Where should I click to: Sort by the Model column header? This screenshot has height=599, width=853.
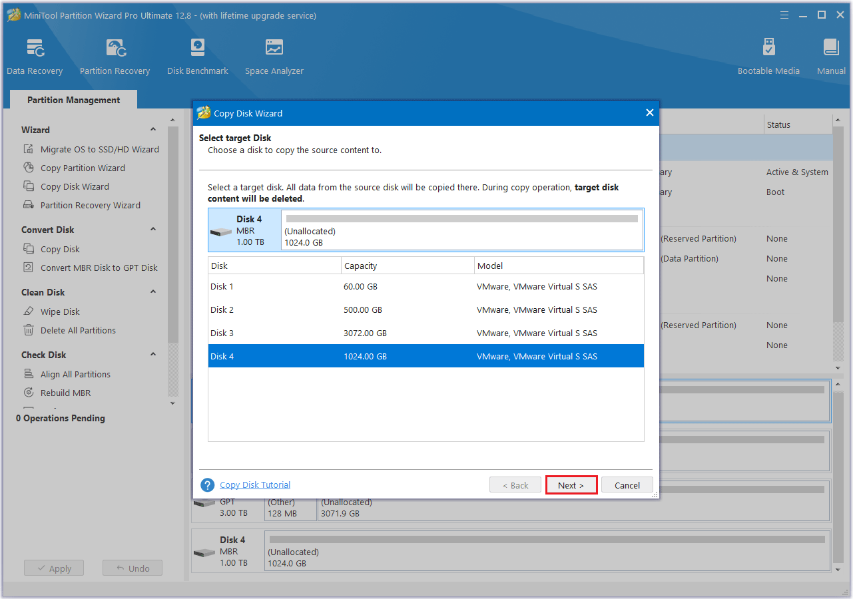pyautogui.click(x=559, y=266)
